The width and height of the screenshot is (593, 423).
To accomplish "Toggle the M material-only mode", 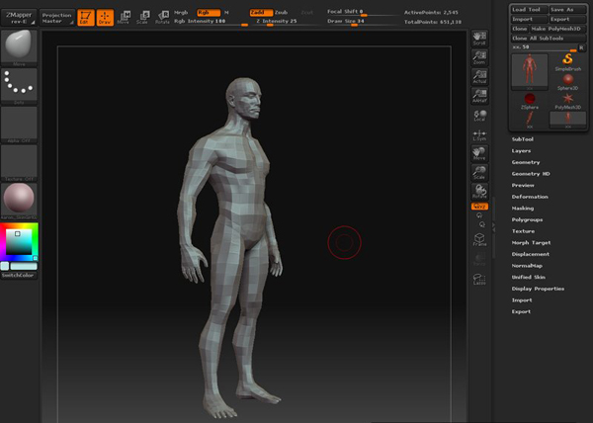I will (x=226, y=13).
